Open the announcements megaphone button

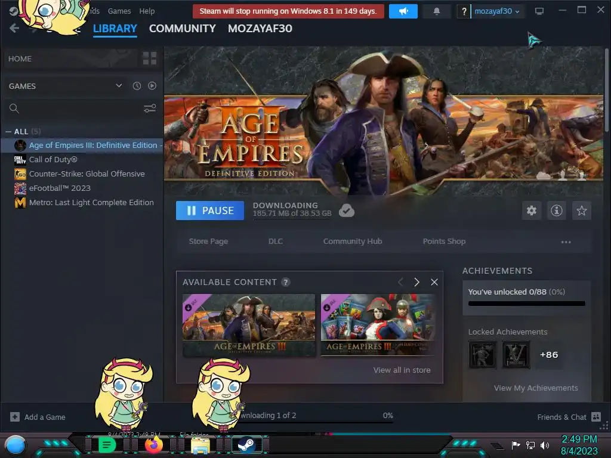(x=403, y=11)
